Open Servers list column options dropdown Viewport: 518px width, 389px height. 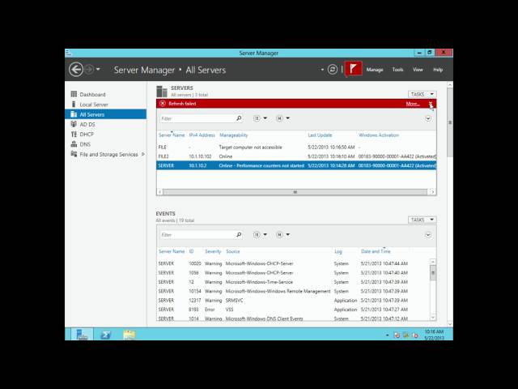click(260, 118)
